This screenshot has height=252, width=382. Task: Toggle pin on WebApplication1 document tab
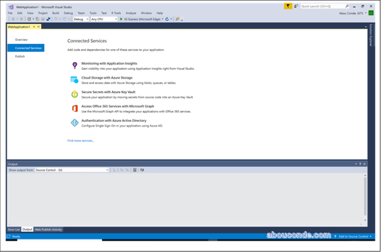click(34, 27)
